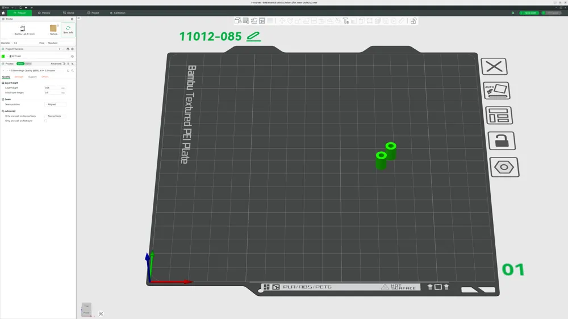Auto orient objects on this plate
568x319 pixels.
point(496,90)
